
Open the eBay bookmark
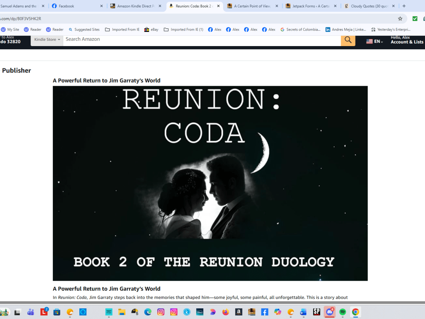pos(151,29)
